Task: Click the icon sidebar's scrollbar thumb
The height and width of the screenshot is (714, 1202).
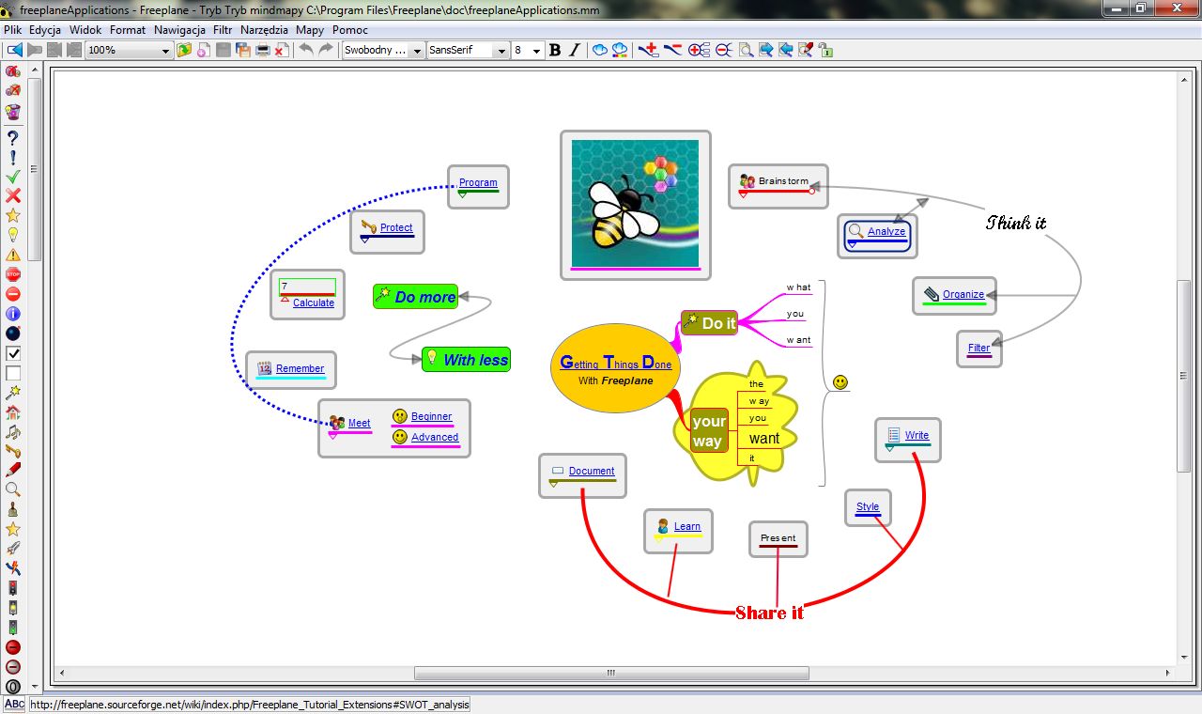Action: point(34,169)
